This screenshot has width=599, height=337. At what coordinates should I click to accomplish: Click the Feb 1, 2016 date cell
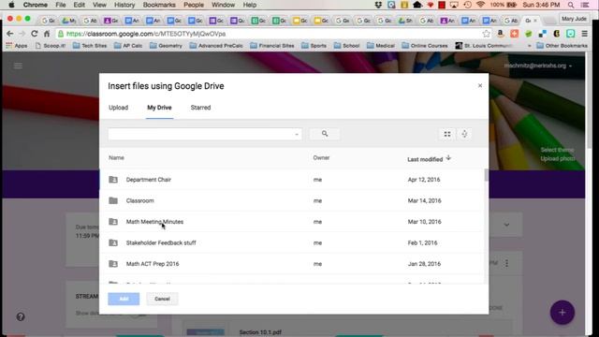tap(422, 242)
